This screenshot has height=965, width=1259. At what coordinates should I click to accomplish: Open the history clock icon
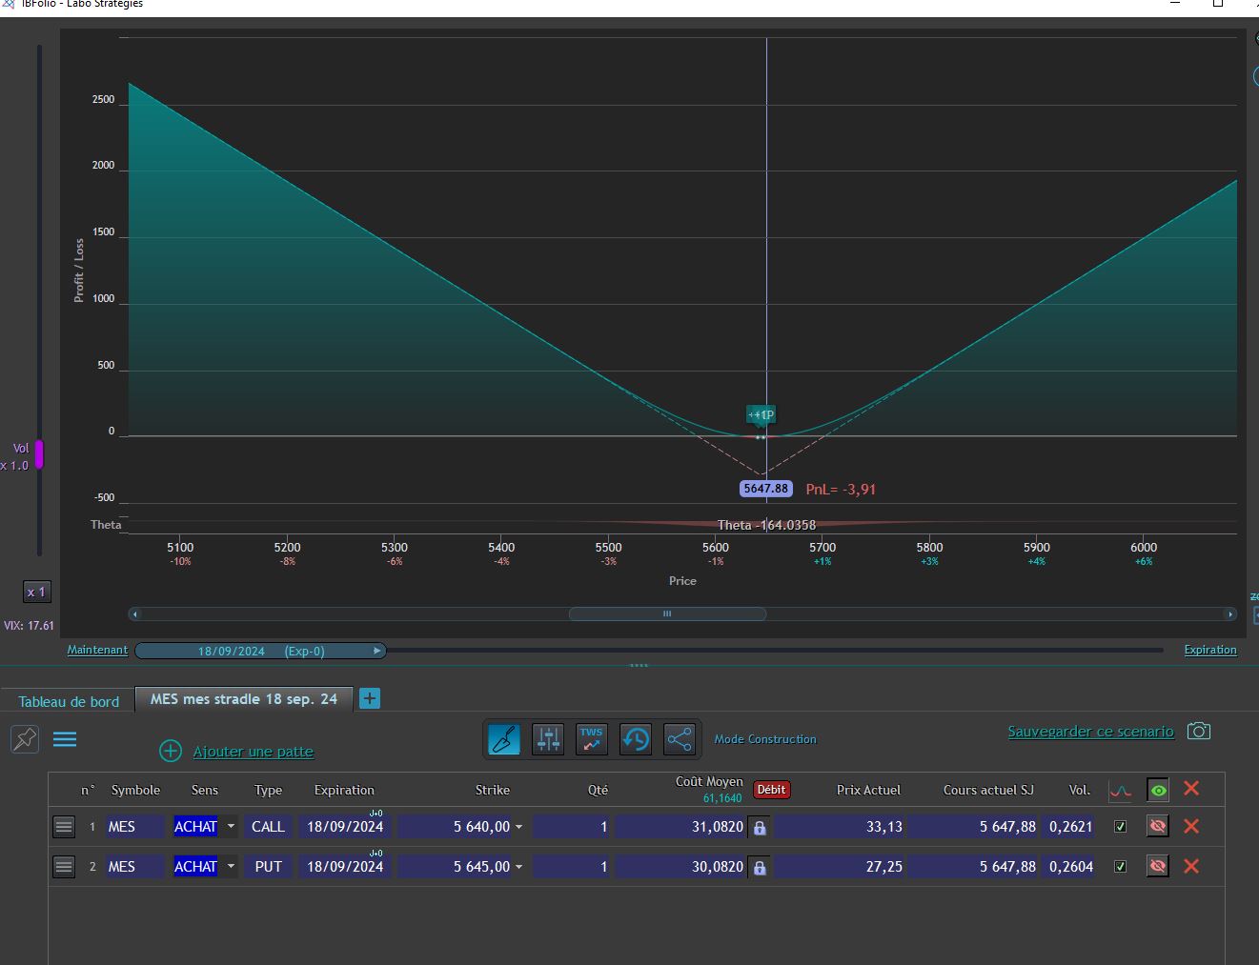coord(636,739)
